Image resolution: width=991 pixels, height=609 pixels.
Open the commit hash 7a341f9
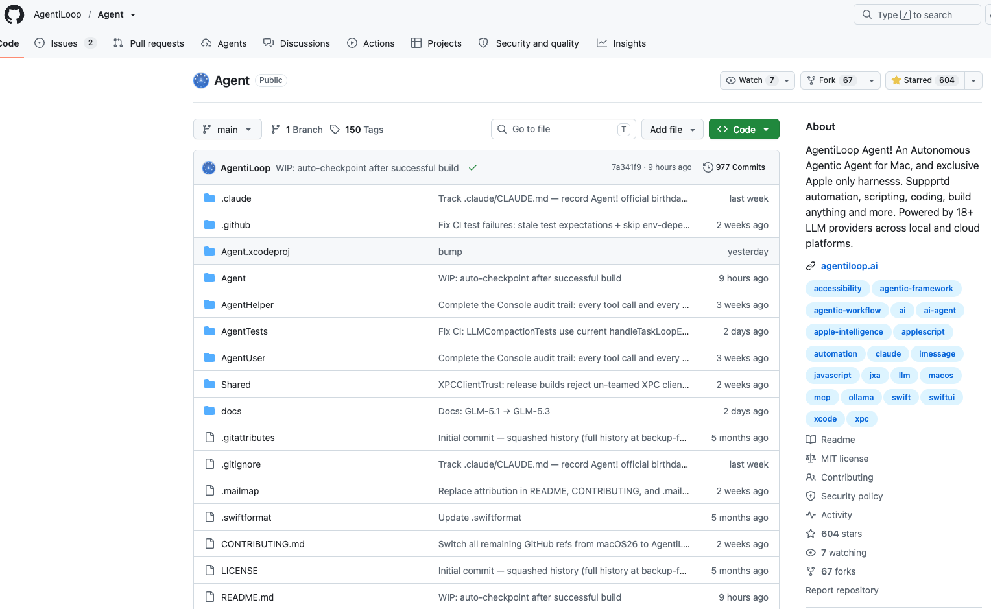click(x=627, y=167)
